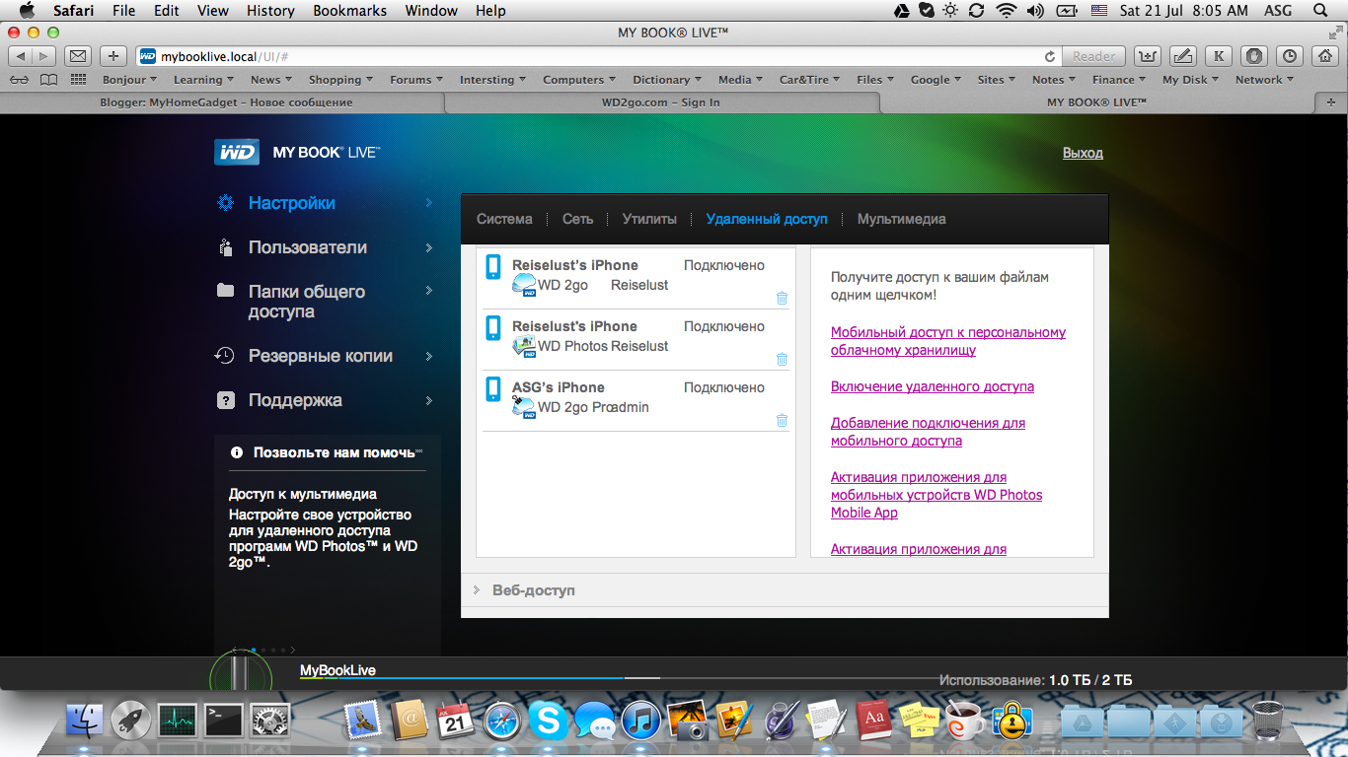Go back with Safari's back arrow
1348x757 pixels.
point(22,56)
